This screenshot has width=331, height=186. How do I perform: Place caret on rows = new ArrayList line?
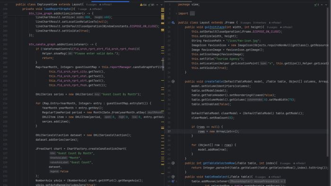(x=218, y=131)
